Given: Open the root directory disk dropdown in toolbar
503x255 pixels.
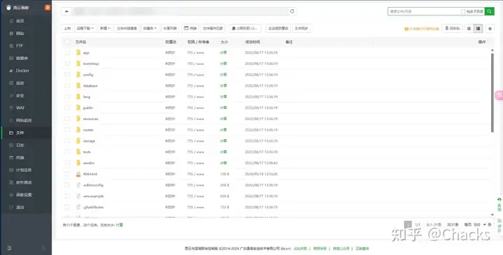Looking at the screenshot, I should [x=245, y=28].
